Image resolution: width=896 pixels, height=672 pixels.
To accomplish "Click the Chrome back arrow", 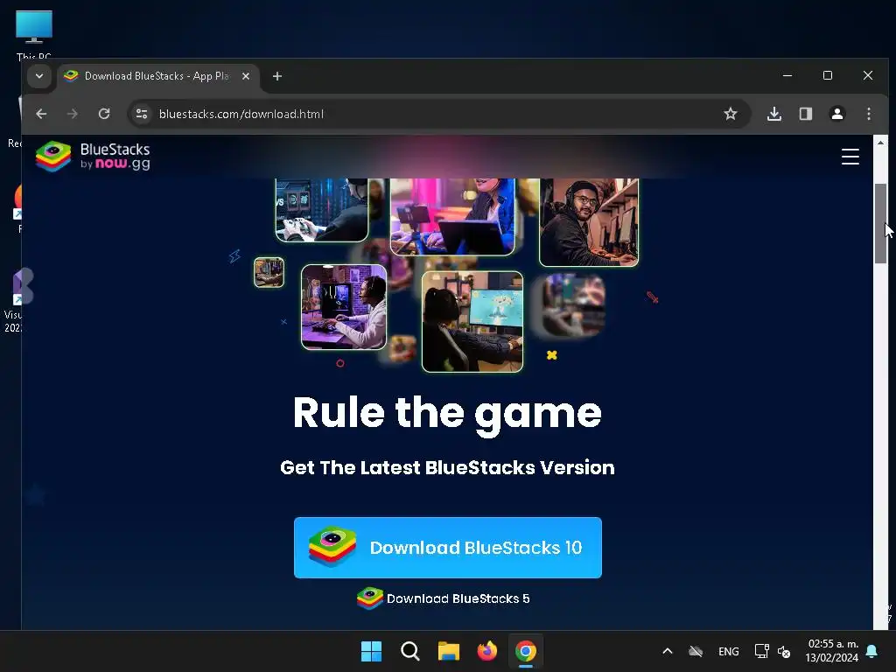I will [x=41, y=114].
